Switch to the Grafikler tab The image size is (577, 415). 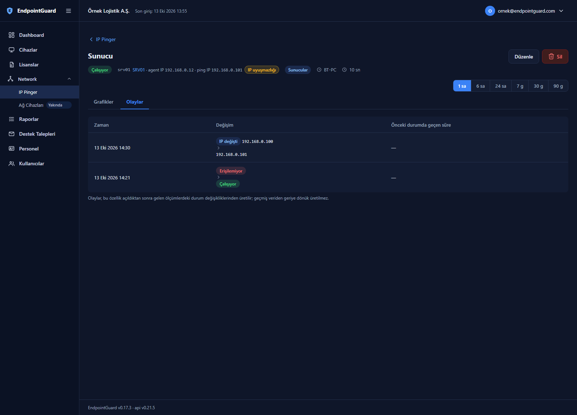pyautogui.click(x=103, y=102)
